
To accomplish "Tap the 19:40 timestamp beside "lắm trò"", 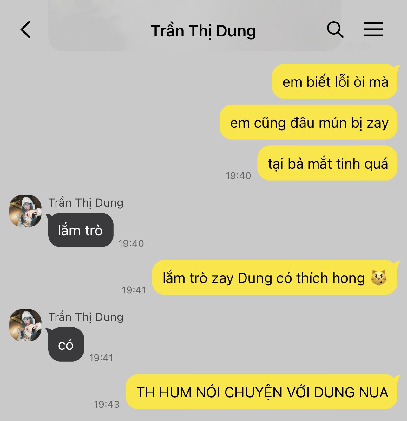I will tap(131, 244).
